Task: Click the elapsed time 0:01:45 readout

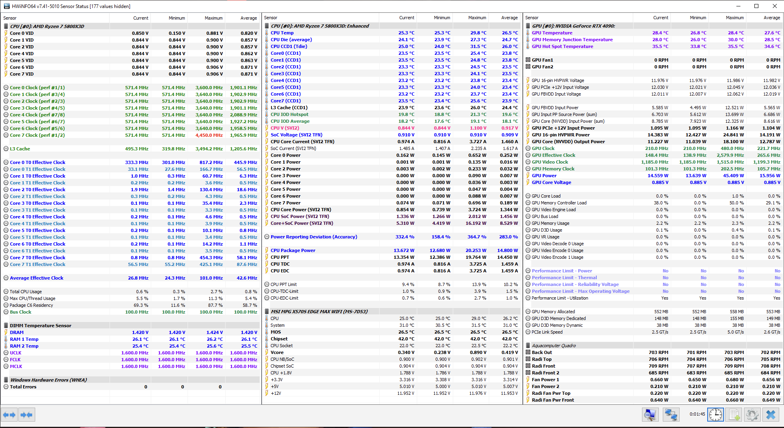Action: pos(697,414)
